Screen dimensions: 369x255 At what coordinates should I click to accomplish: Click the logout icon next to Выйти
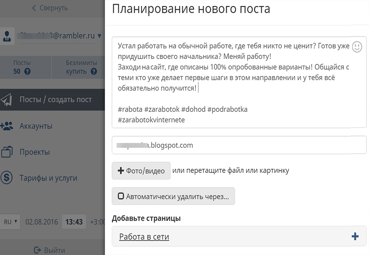click(x=36, y=250)
